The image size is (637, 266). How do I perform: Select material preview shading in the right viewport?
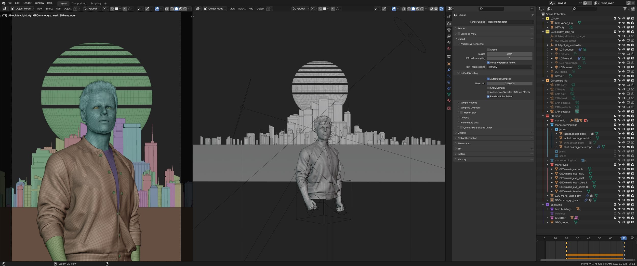pyautogui.click(x=417, y=9)
